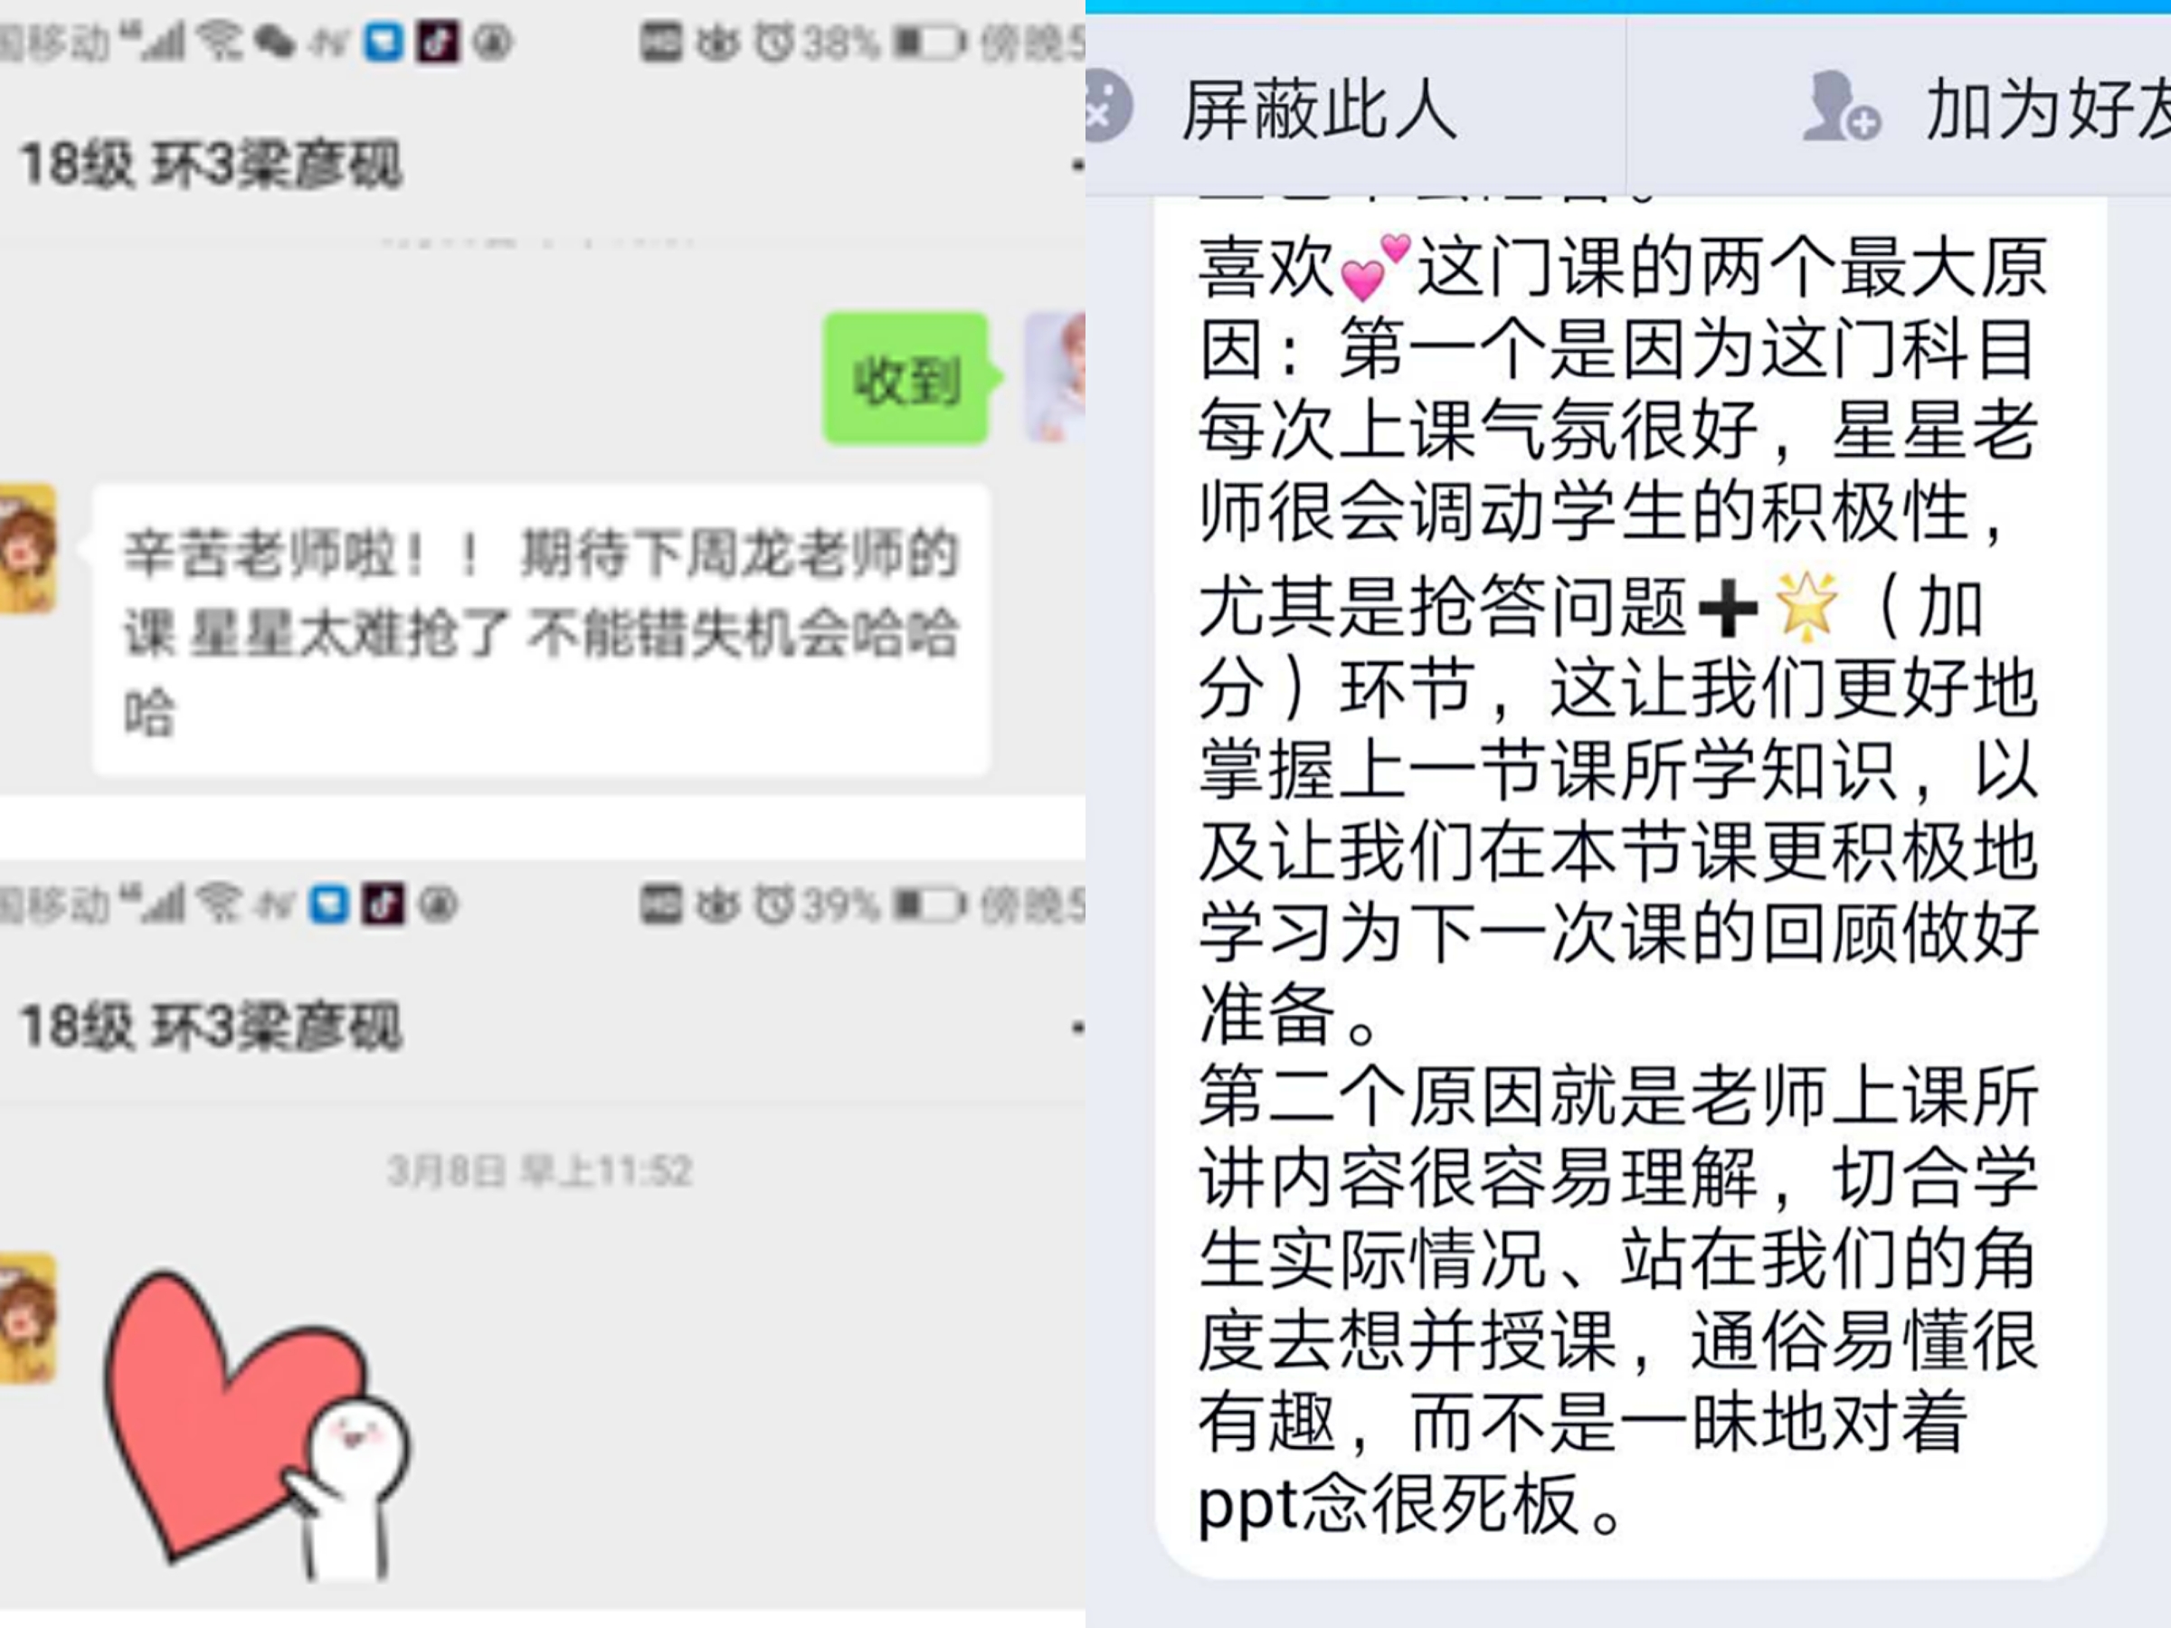Open the heart-hugging sticker image

pyautogui.click(x=257, y=1424)
